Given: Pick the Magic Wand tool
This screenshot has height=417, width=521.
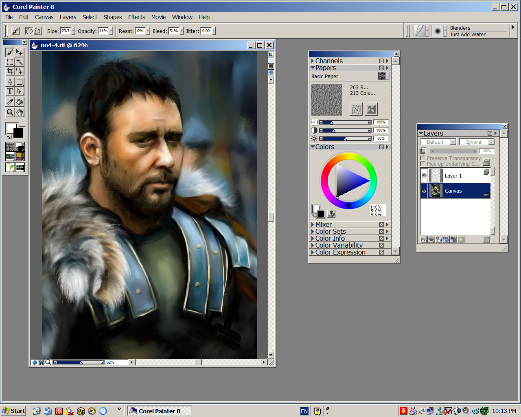Looking at the screenshot, I should pyautogui.click(x=19, y=62).
